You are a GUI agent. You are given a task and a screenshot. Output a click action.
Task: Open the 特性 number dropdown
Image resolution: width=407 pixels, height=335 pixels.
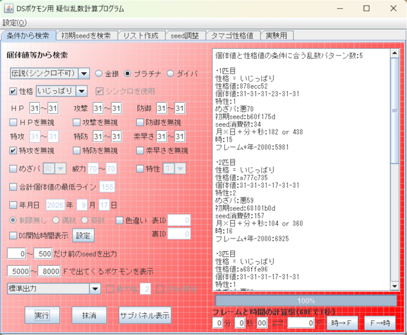click(180, 169)
